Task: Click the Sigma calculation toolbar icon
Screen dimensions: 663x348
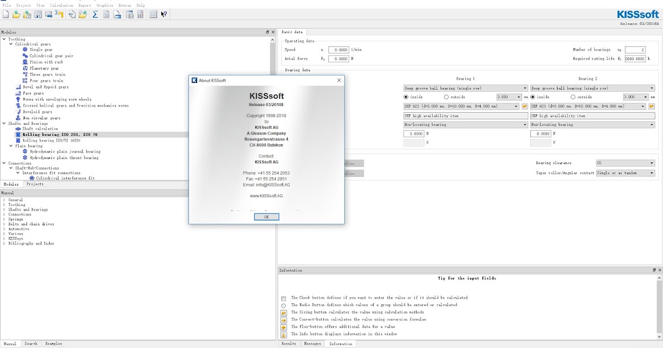Action: [94, 14]
